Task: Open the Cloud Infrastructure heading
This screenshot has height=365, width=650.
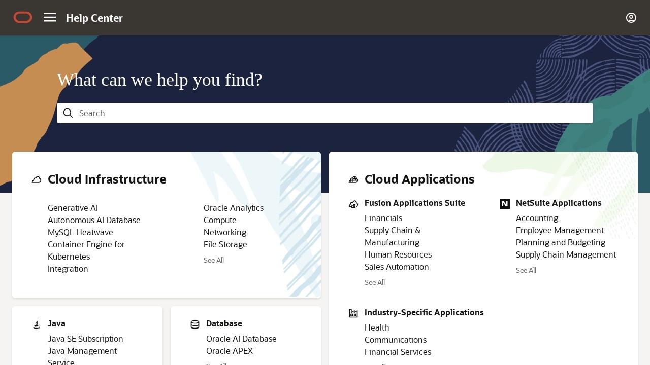Action: point(107,179)
